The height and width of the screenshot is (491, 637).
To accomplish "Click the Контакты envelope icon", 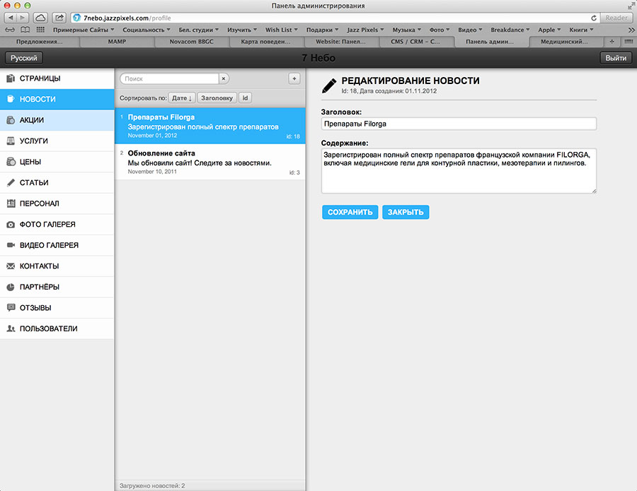I will [x=11, y=266].
